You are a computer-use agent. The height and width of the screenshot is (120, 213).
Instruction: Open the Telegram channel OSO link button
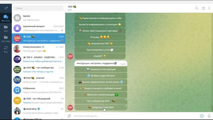[101, 107]
